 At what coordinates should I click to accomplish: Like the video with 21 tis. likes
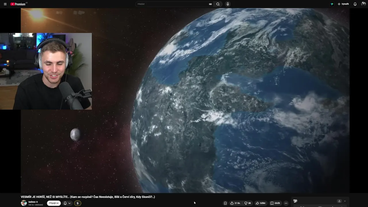[x=235, y=203]
